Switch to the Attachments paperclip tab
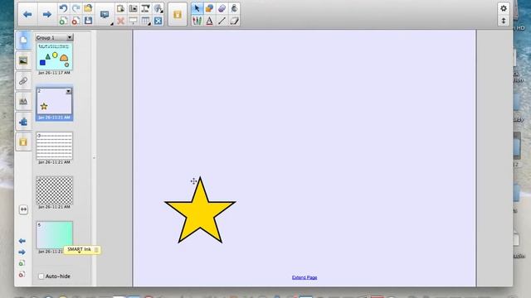This screenshot has width=531, height=298. 23,81
